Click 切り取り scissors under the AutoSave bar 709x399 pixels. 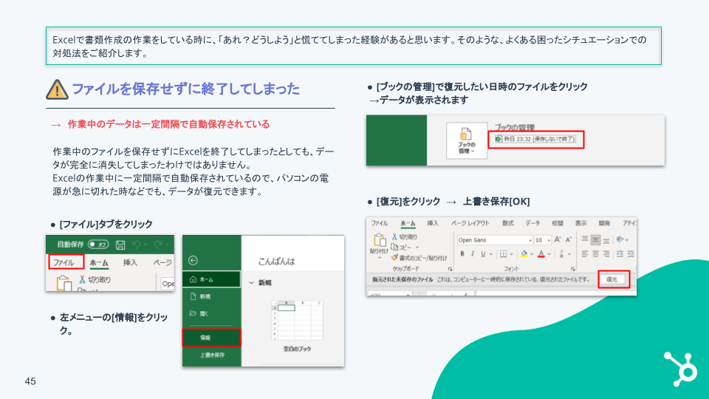coord(95,279)
